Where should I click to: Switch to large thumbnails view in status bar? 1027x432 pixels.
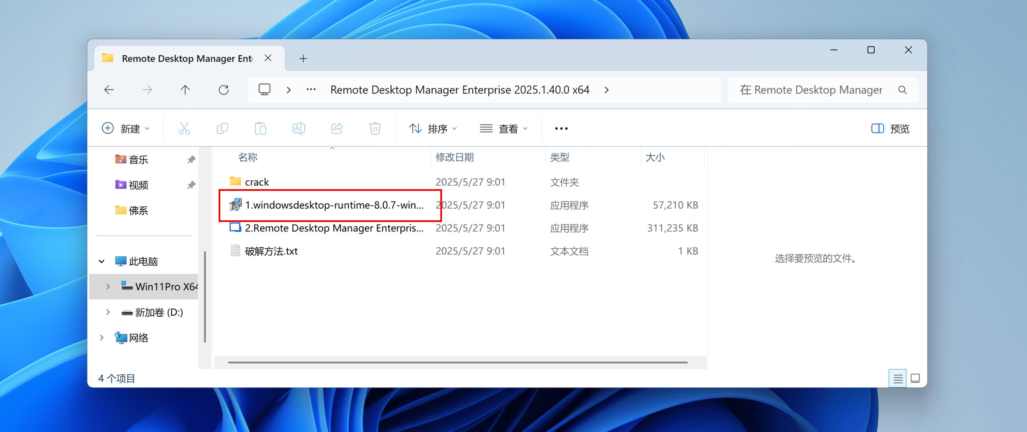(x=915, y=378)
